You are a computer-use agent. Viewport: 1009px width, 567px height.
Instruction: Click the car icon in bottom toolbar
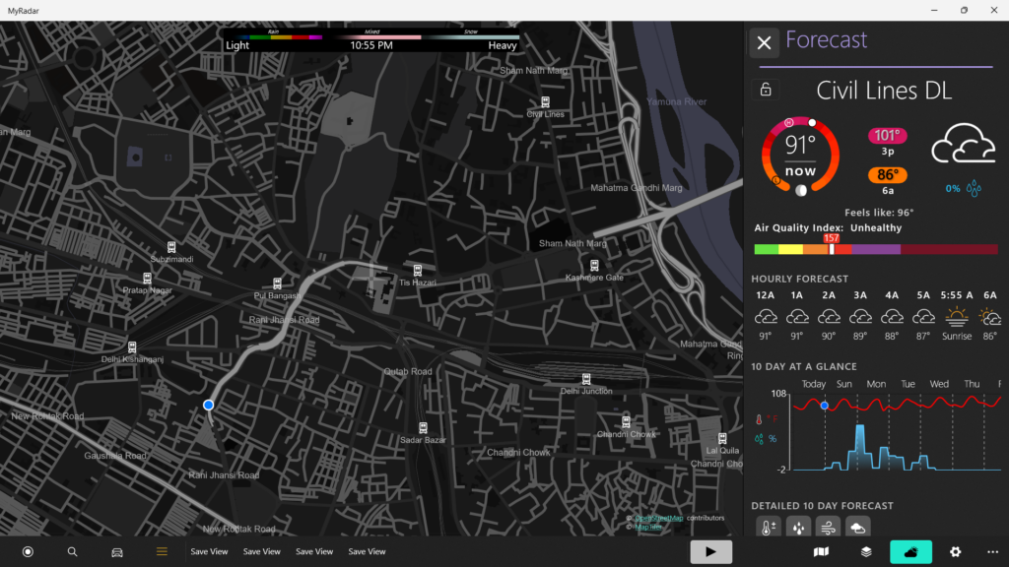click(x=117, y=551)
